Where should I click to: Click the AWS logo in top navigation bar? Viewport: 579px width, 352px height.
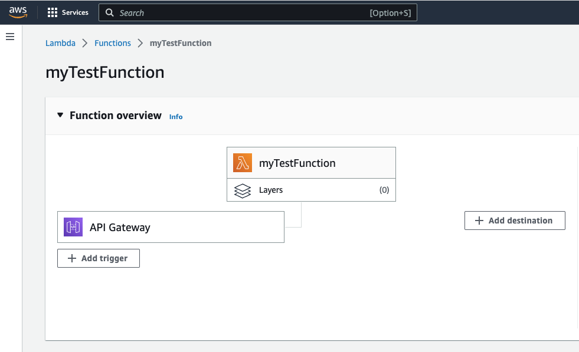[18, 12]
